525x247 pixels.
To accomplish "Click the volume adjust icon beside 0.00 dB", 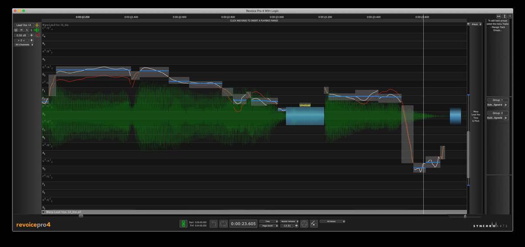I will click(x=31, y=35).
